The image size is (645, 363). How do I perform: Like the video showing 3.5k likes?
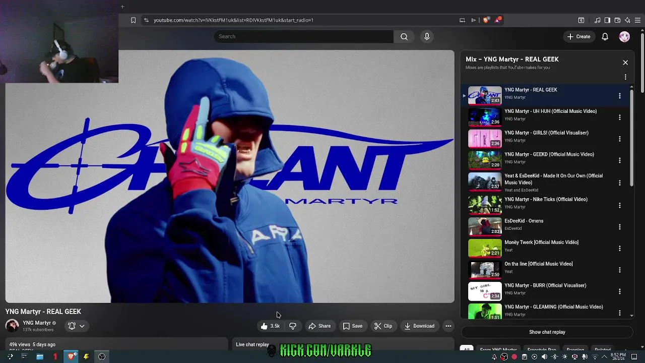(270, 326)
